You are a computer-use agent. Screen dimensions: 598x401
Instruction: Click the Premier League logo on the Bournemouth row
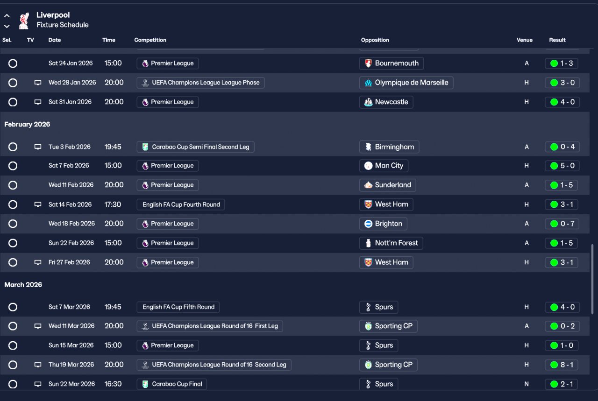(145, 63)
